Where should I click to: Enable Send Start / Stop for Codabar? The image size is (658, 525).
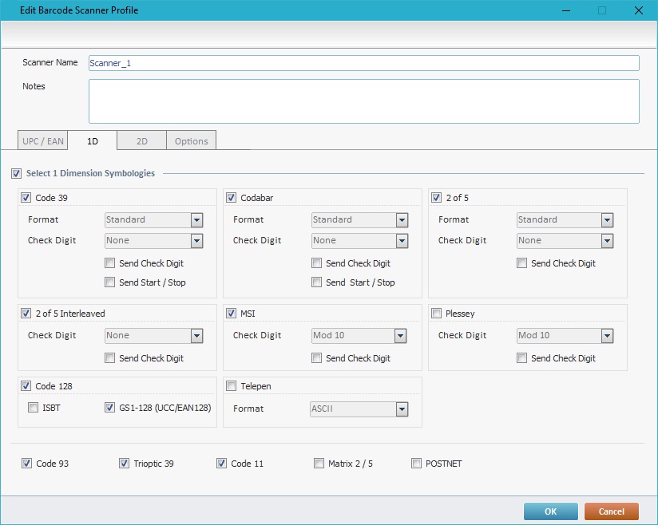click(x=317, y=282)
